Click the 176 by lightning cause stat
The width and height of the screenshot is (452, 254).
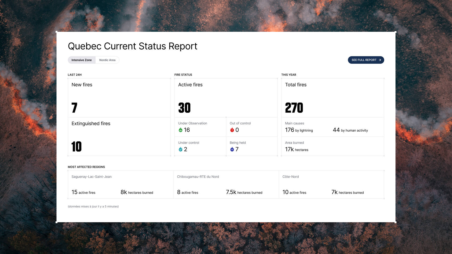pyautogui.click(x=299, y=130)
